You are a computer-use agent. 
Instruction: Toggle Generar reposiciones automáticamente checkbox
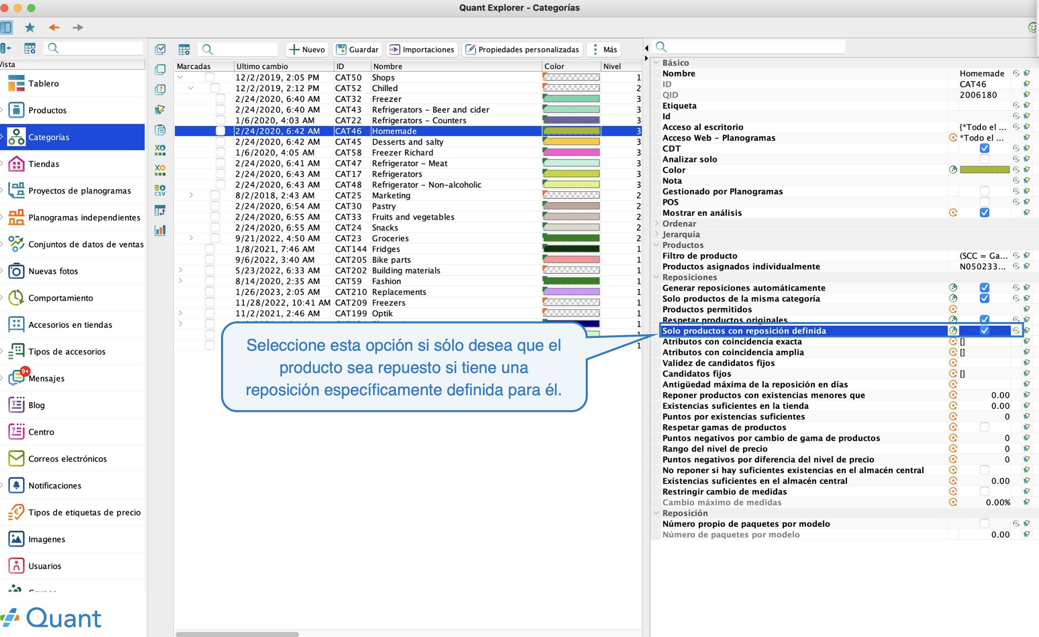[984, 288]
